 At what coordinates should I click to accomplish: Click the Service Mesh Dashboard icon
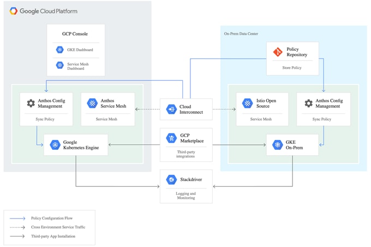click(59, 65)
